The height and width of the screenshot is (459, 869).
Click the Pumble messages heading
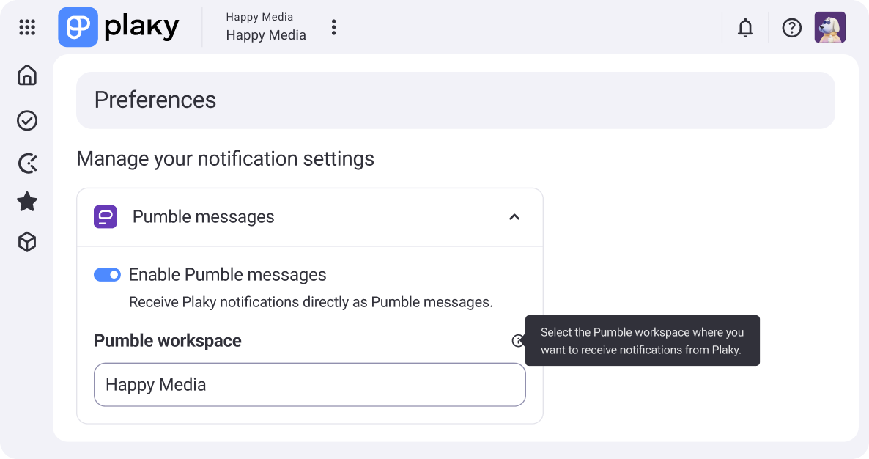[204, 217]
